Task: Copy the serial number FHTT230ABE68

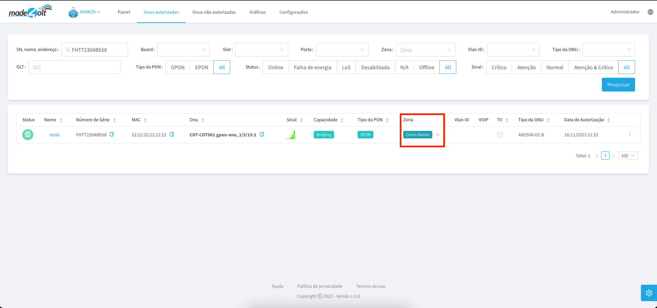Action: click(112, 135)
